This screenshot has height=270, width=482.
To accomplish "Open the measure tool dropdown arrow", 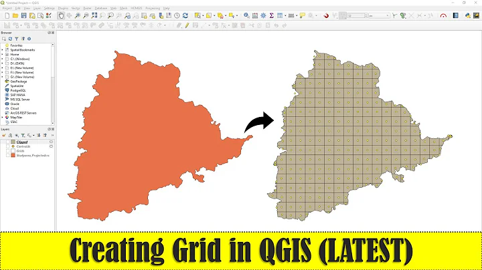I will tap(297, 15).
